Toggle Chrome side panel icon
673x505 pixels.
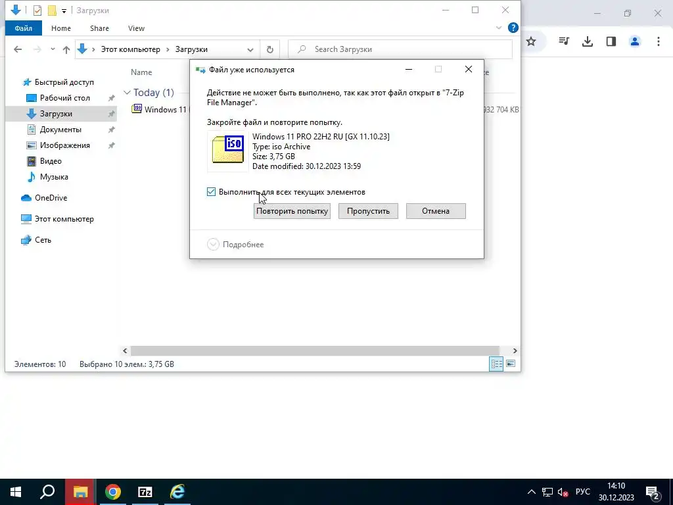611,41
